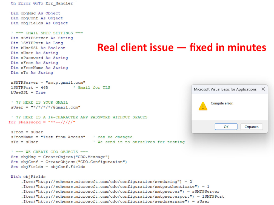Screen dimensions: 274x205
Task: Click line 'lSMTPPort = 465'
Action: click(x=29, y=87)
